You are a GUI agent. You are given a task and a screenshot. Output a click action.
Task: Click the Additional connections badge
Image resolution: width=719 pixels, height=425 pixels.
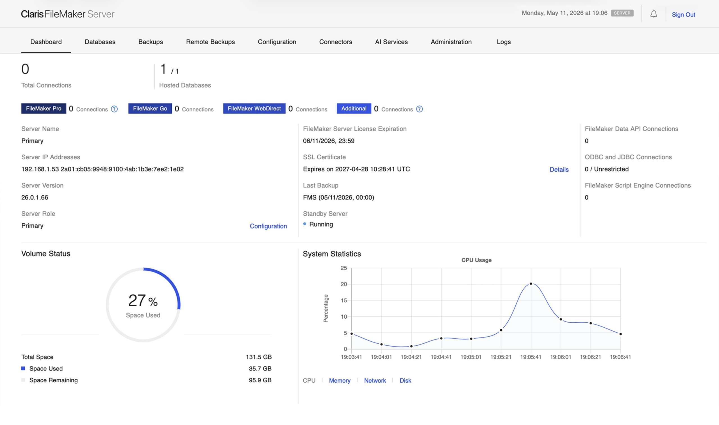(354, 109)
